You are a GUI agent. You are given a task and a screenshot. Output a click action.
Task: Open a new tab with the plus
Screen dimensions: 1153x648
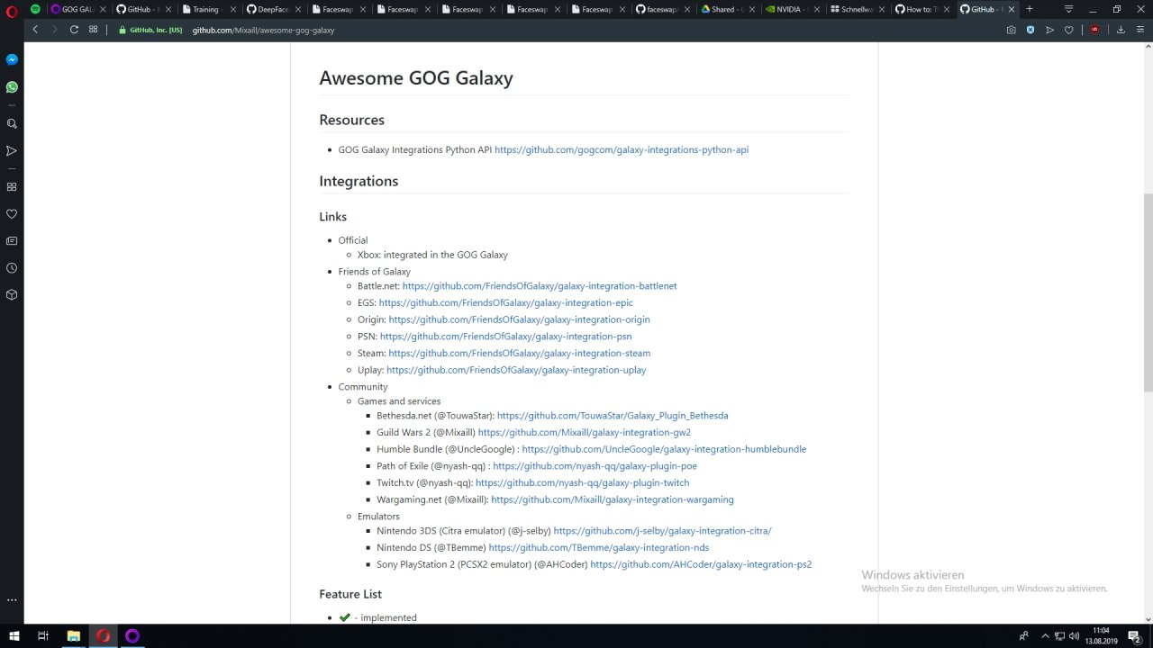1030,9
